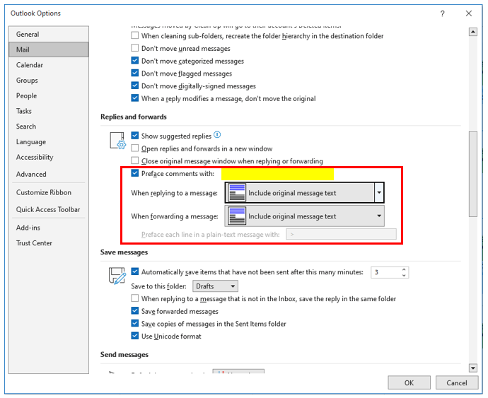Open the Save to this folder Drafts dropdown
Screen dimensions: 488x398
tap(216, 286)
